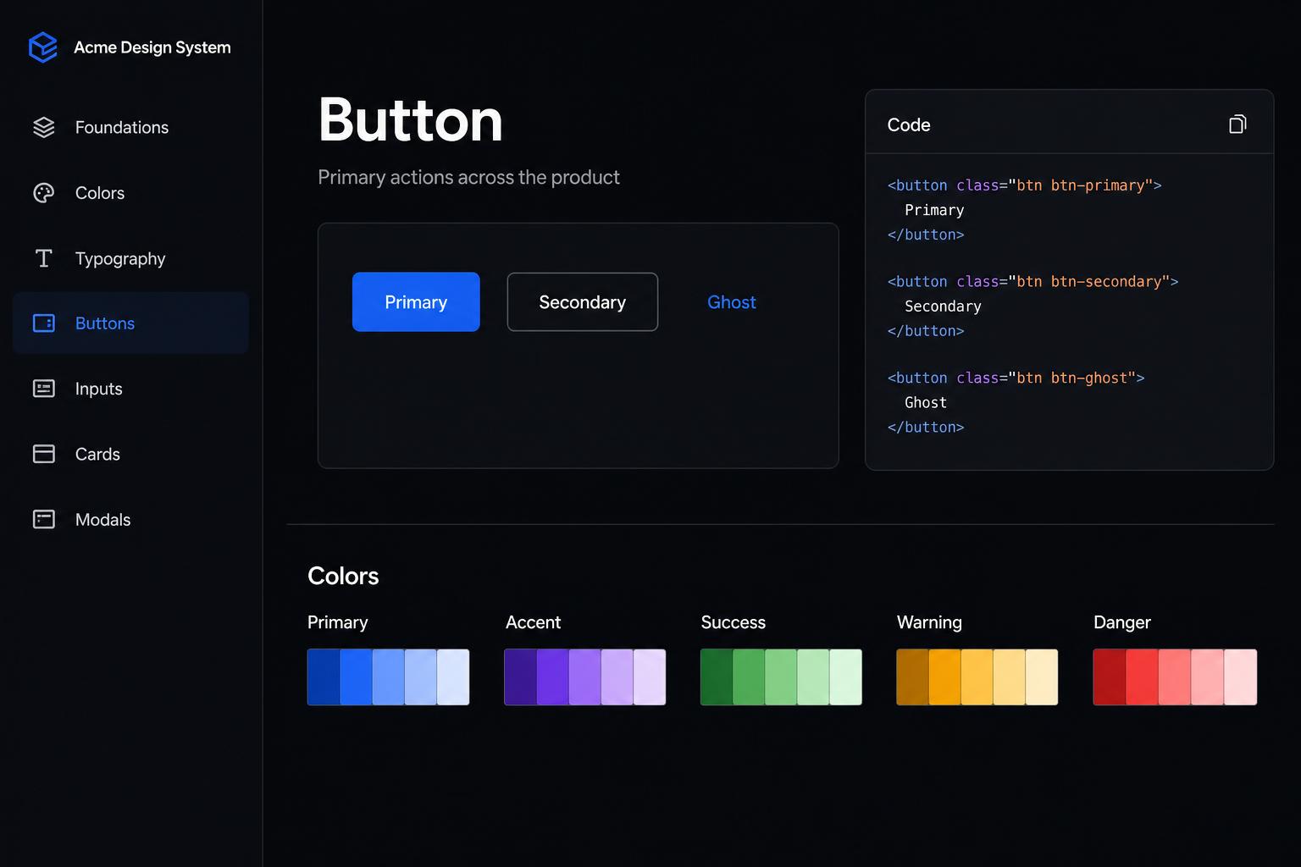This screenshot has height=867, width=1301.
Task: Click the btn-ghost code line
Action: (1016, 378)
